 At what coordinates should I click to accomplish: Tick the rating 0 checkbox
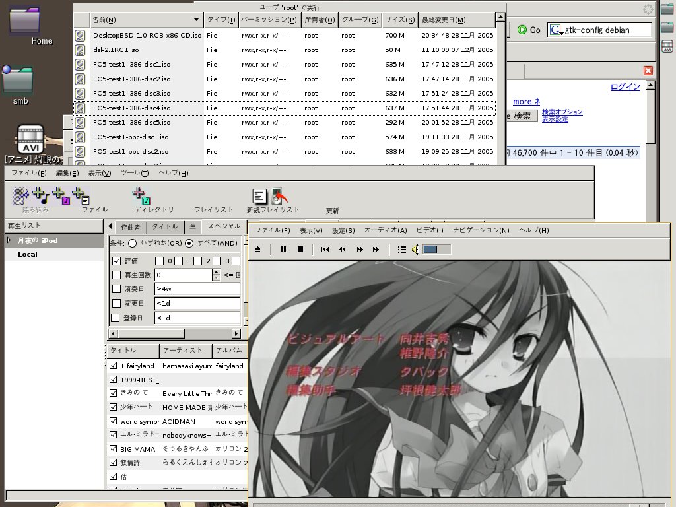tap(160, 261)
